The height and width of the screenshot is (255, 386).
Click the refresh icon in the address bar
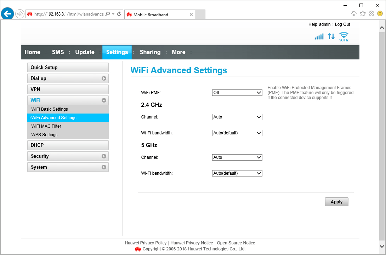pyautogui.click(x=119, y=14)
